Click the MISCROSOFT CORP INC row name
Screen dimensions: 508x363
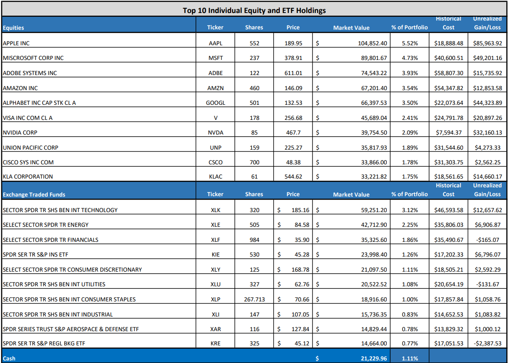coord(33,58)
